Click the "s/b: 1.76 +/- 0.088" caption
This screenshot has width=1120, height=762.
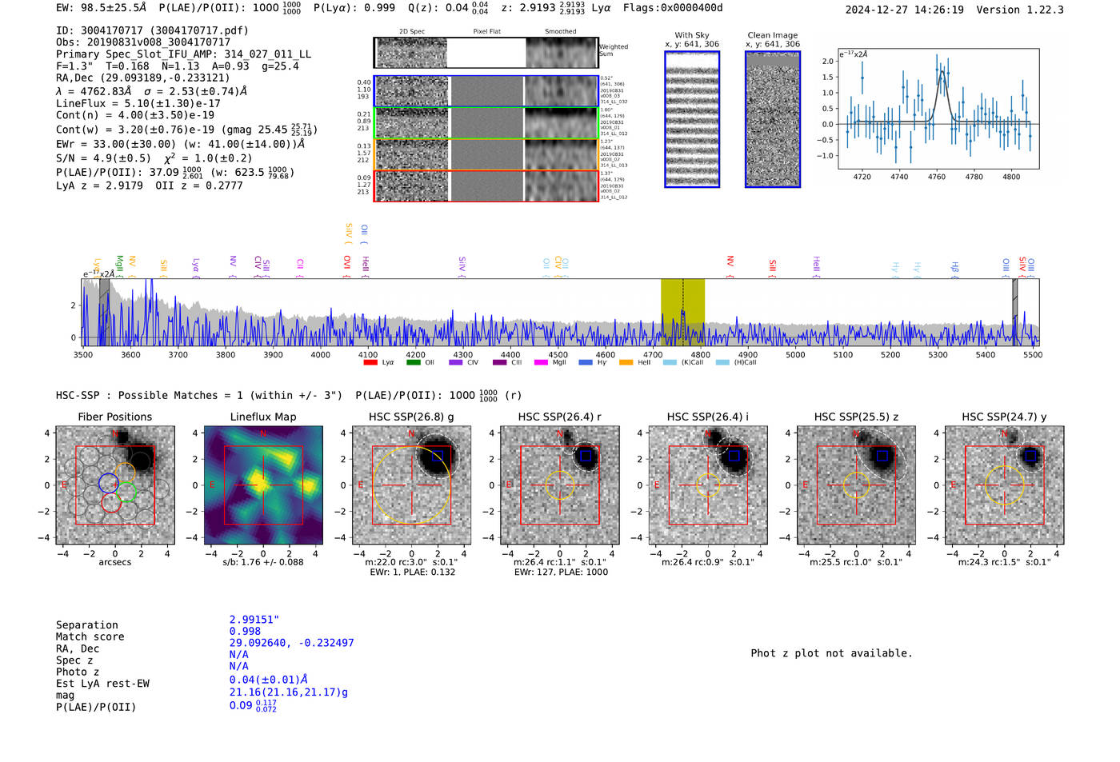[x=263, y=562]
